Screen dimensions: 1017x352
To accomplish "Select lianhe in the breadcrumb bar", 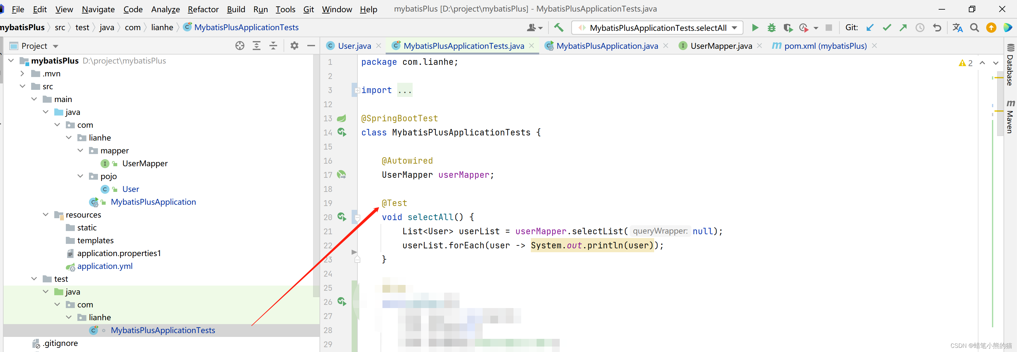I will coord(162,27).
